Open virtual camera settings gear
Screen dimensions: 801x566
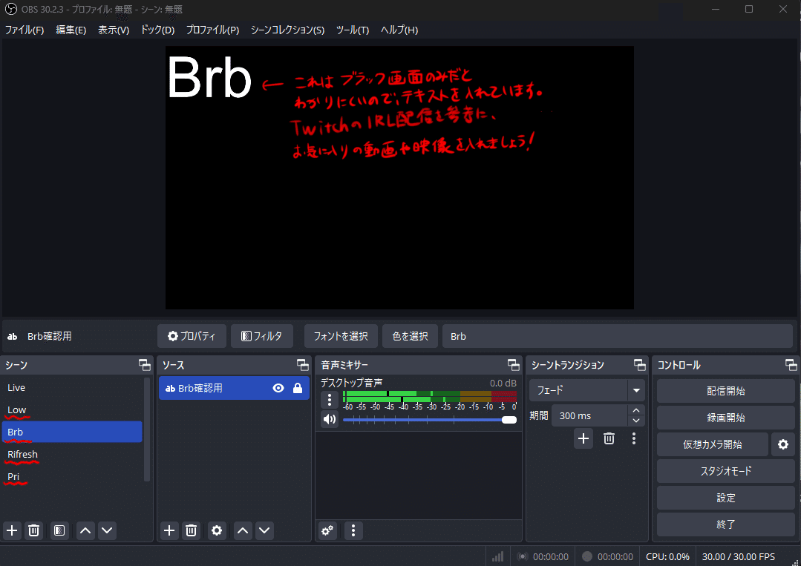tap(783, 444)
